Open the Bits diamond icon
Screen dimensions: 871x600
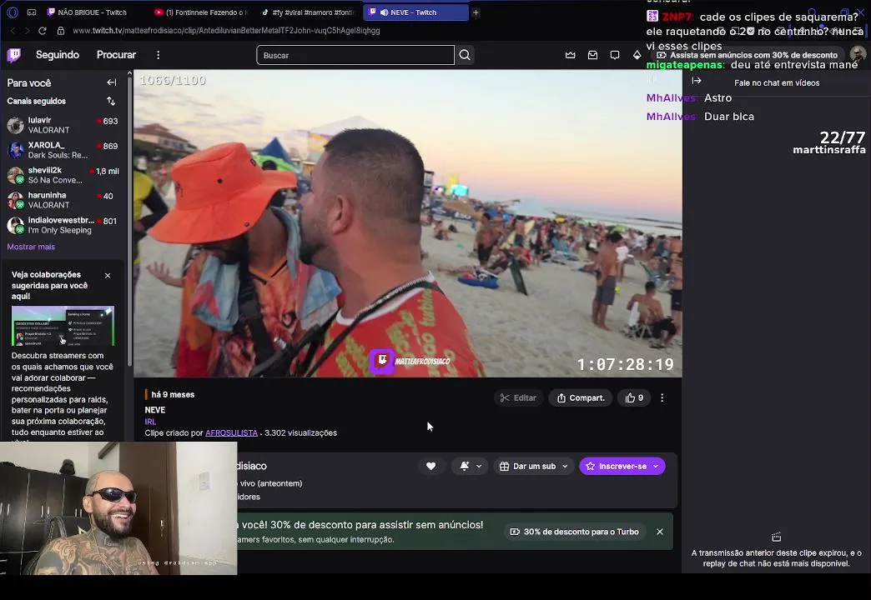[x=637, y=55]
